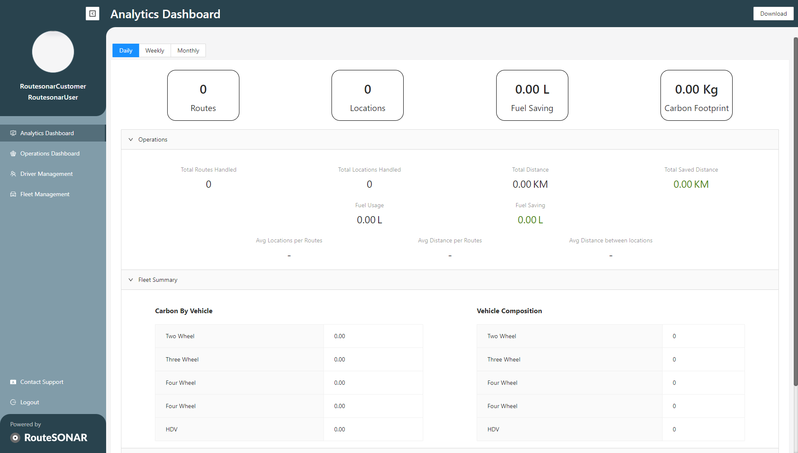The width and height of the screenshot is (798, 453).
Task: Click the HDV 0.00 carbon value
Action: [340, 429]
